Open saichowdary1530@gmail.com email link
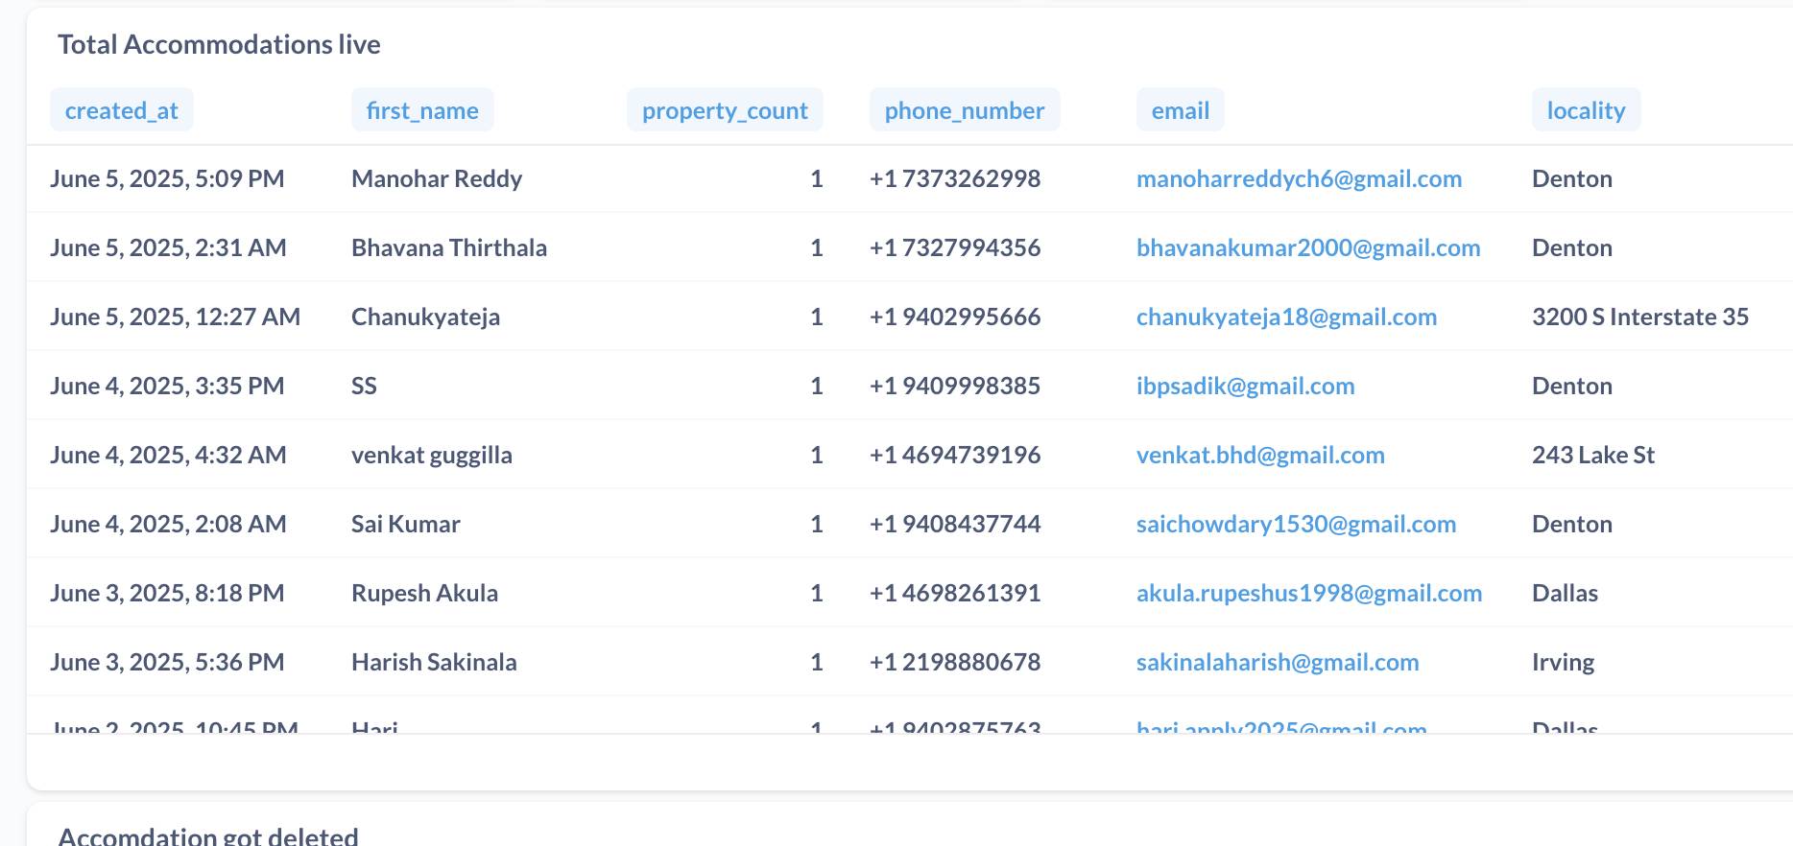Viewport: 1793px width, 846px height. click(1296, 525)
